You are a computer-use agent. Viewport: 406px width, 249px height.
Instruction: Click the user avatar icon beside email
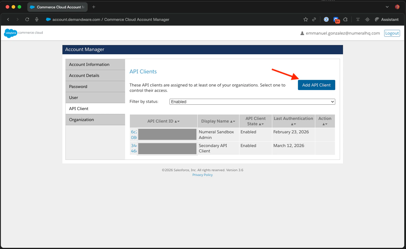click(302, 33)
